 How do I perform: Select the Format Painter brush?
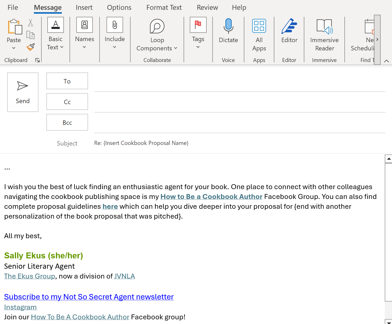[31, 47]
